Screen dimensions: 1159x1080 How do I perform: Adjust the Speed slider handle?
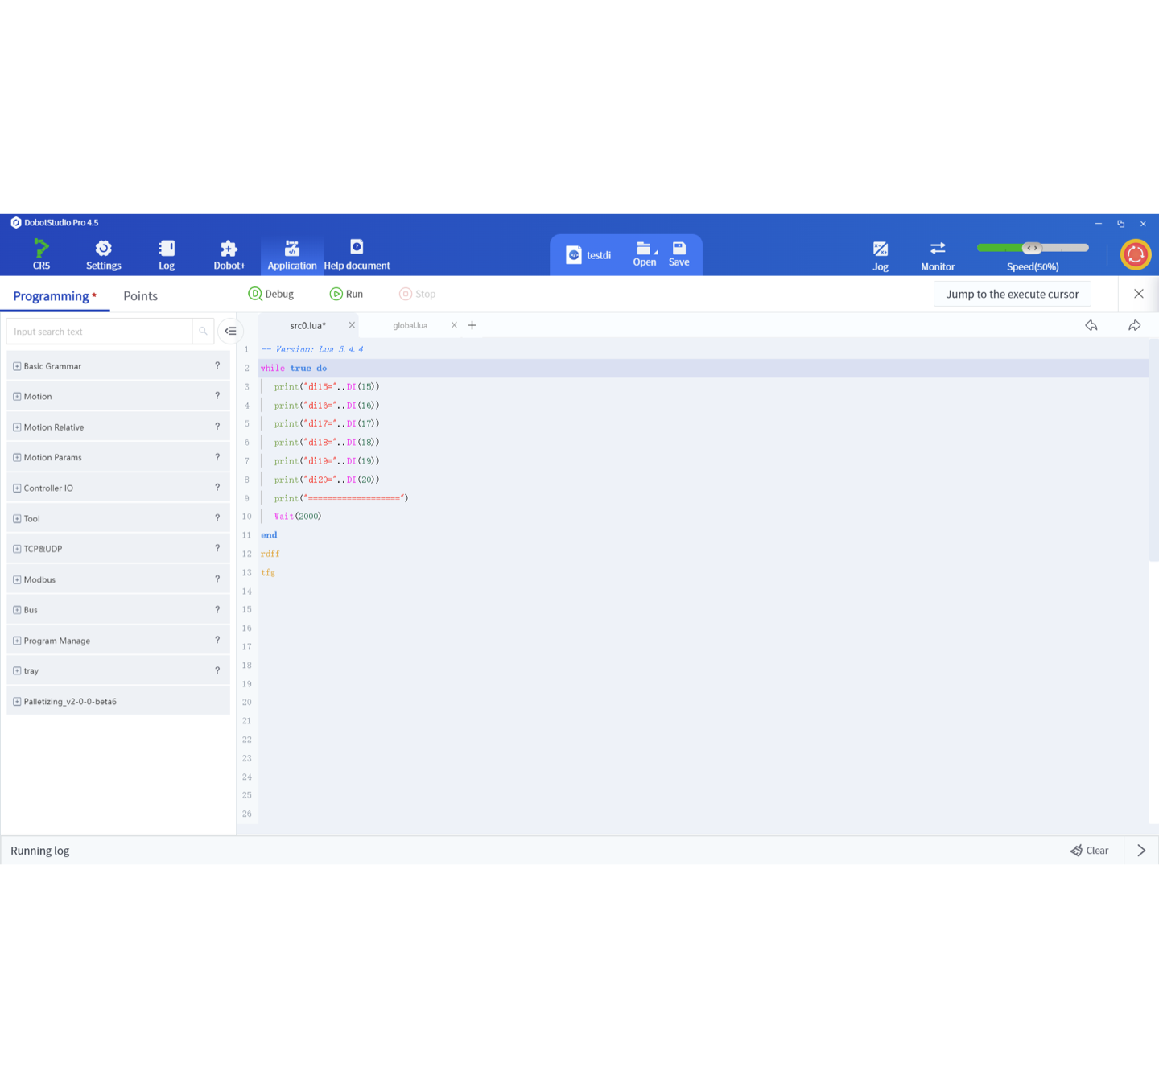[1032, 248]
